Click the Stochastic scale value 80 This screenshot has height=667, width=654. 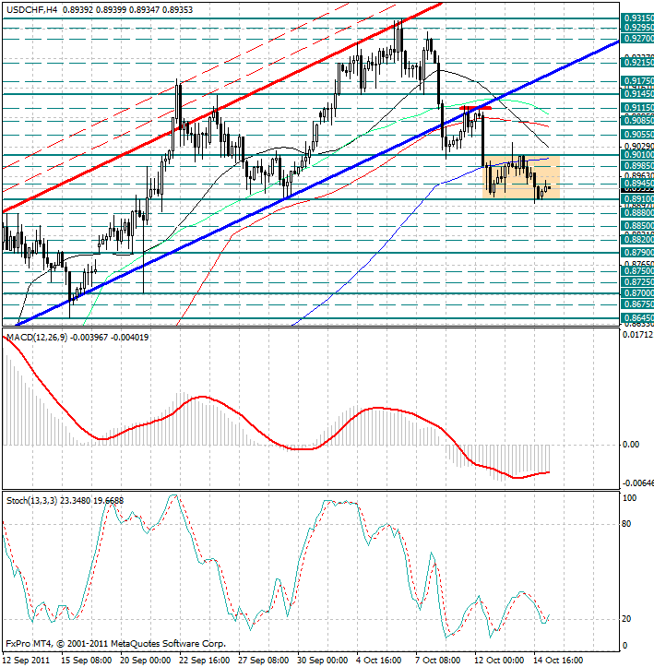(x=626, y=524)
